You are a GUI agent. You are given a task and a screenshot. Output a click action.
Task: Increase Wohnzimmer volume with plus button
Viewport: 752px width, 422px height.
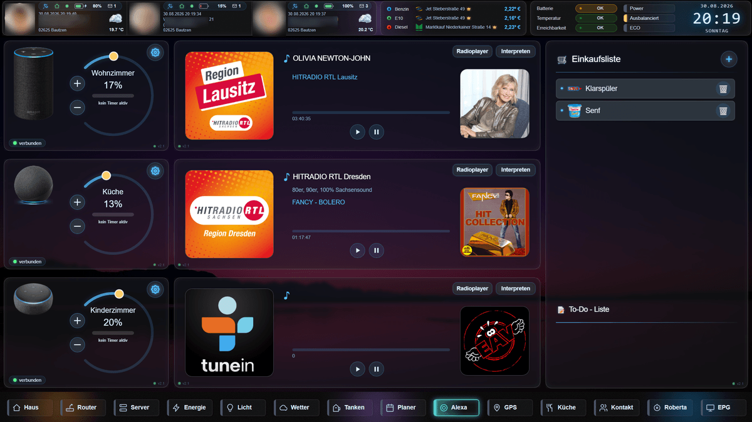77,83
